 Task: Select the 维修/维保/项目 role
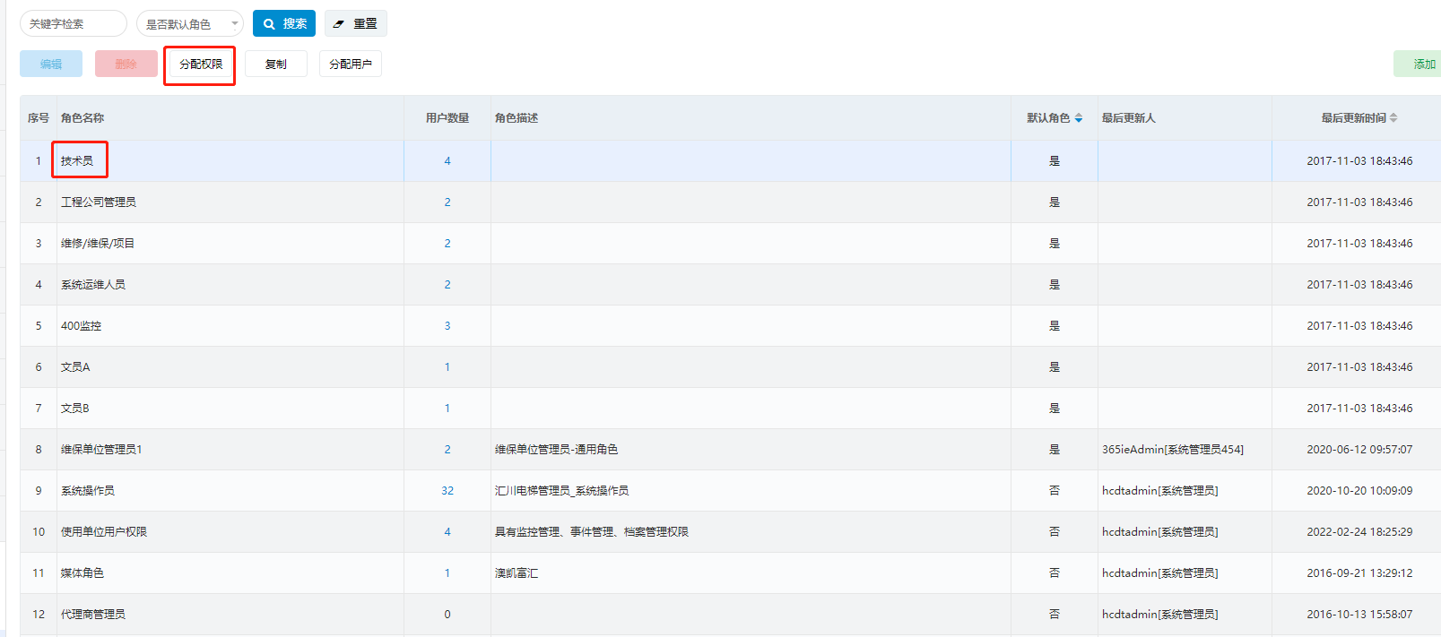pos(98,244)
